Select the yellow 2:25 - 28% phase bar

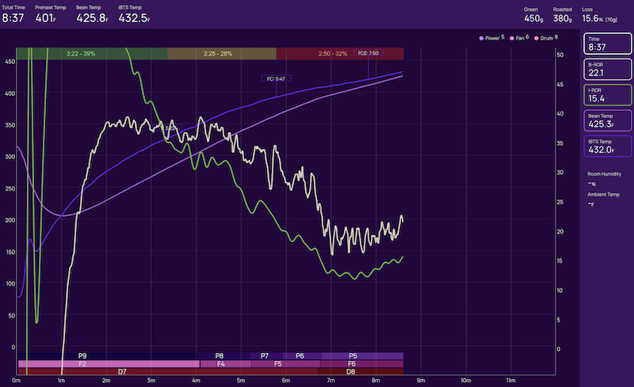click(x=221, y=53)
